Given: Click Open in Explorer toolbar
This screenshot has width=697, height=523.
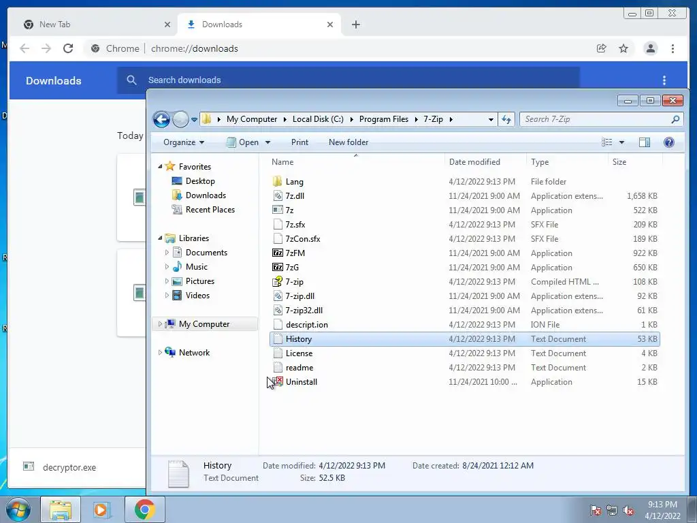Looking at the screenshot, I should [x=243, y=142].
